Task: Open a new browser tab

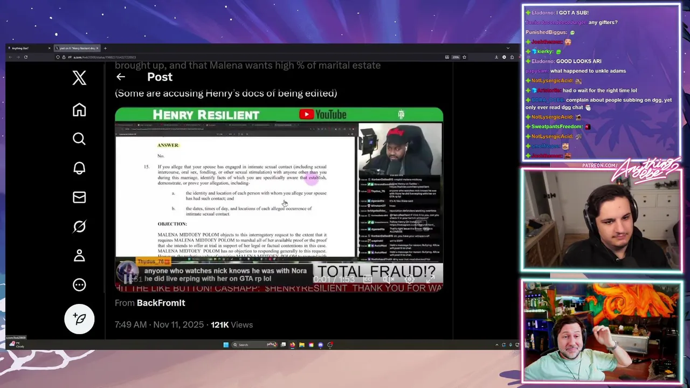Action: point(105,48)
